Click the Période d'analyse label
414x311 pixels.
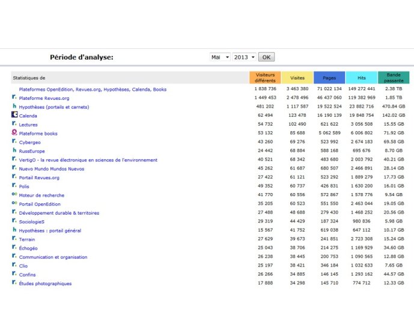pyautogui.click(x=82, y=57)
